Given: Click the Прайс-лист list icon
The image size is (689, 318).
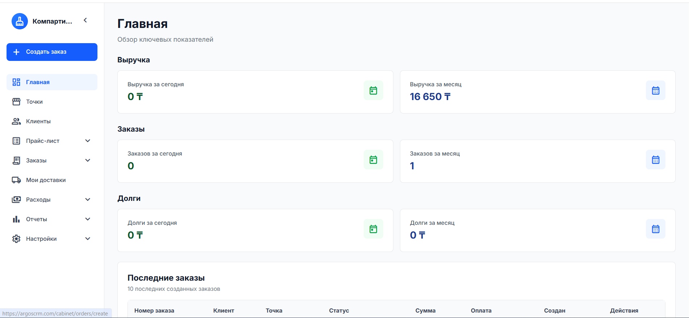Looking at the screenshot, I should 16,141.
